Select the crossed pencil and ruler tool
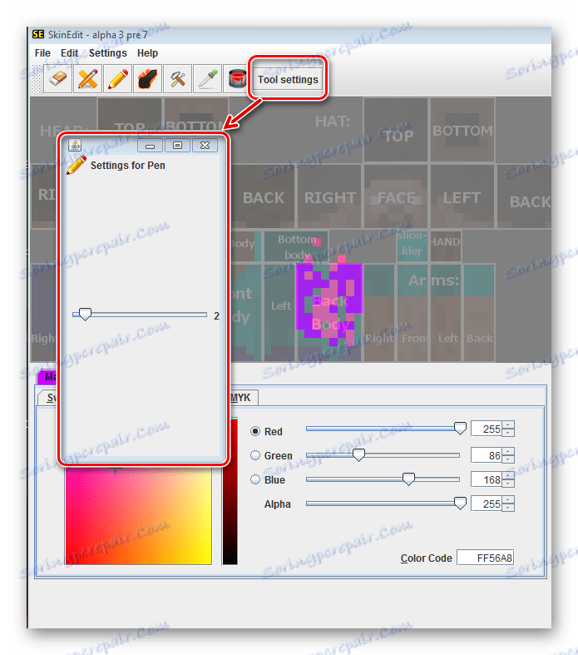The image size is (578, 655). pyautogui.click(x=87, y=78)
